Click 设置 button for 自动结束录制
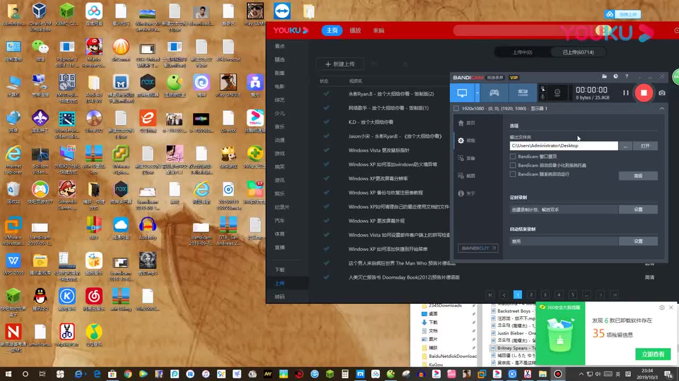This screenshot has width=679, height=381. click(638, 241)
